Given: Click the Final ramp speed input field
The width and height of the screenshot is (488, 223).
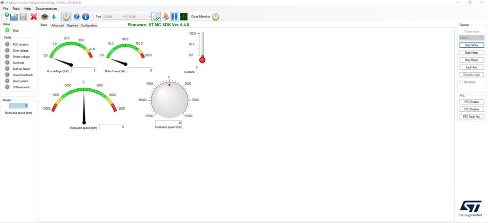Looking at the screenshot, I should [169, 123].
